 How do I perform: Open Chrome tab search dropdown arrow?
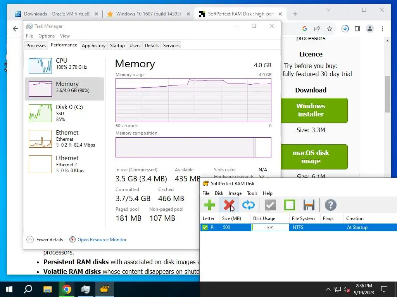[x=328, y=10]
